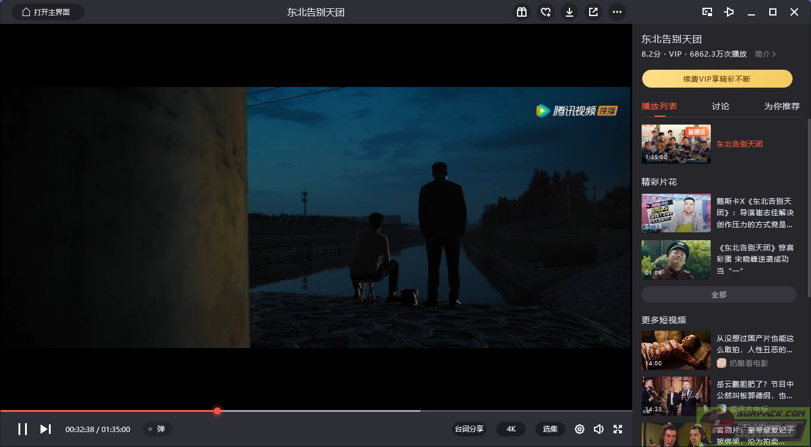Switch to the 为你推荐 tab

pyautogui.click(x=782, y=106)
